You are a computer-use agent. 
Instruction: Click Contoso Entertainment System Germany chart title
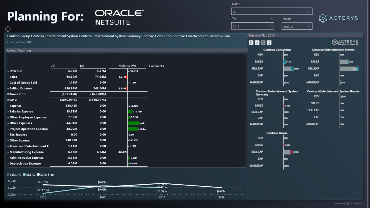(277, 93)
